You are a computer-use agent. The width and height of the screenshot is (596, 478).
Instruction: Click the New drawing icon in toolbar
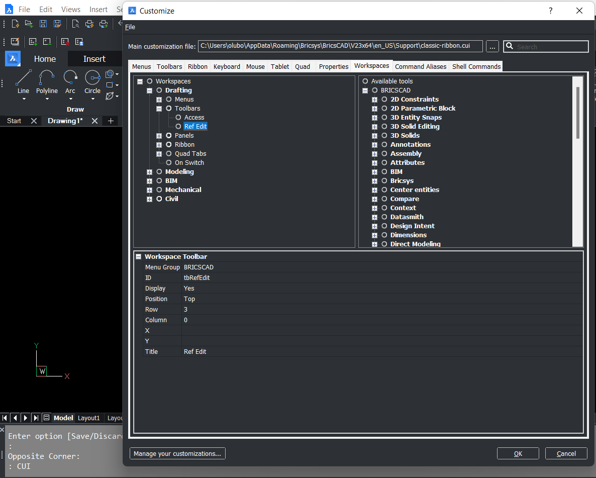[15, 24]
